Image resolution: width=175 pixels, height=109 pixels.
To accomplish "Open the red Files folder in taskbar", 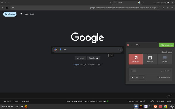I will pyautogui.click(x=161, y=107).
